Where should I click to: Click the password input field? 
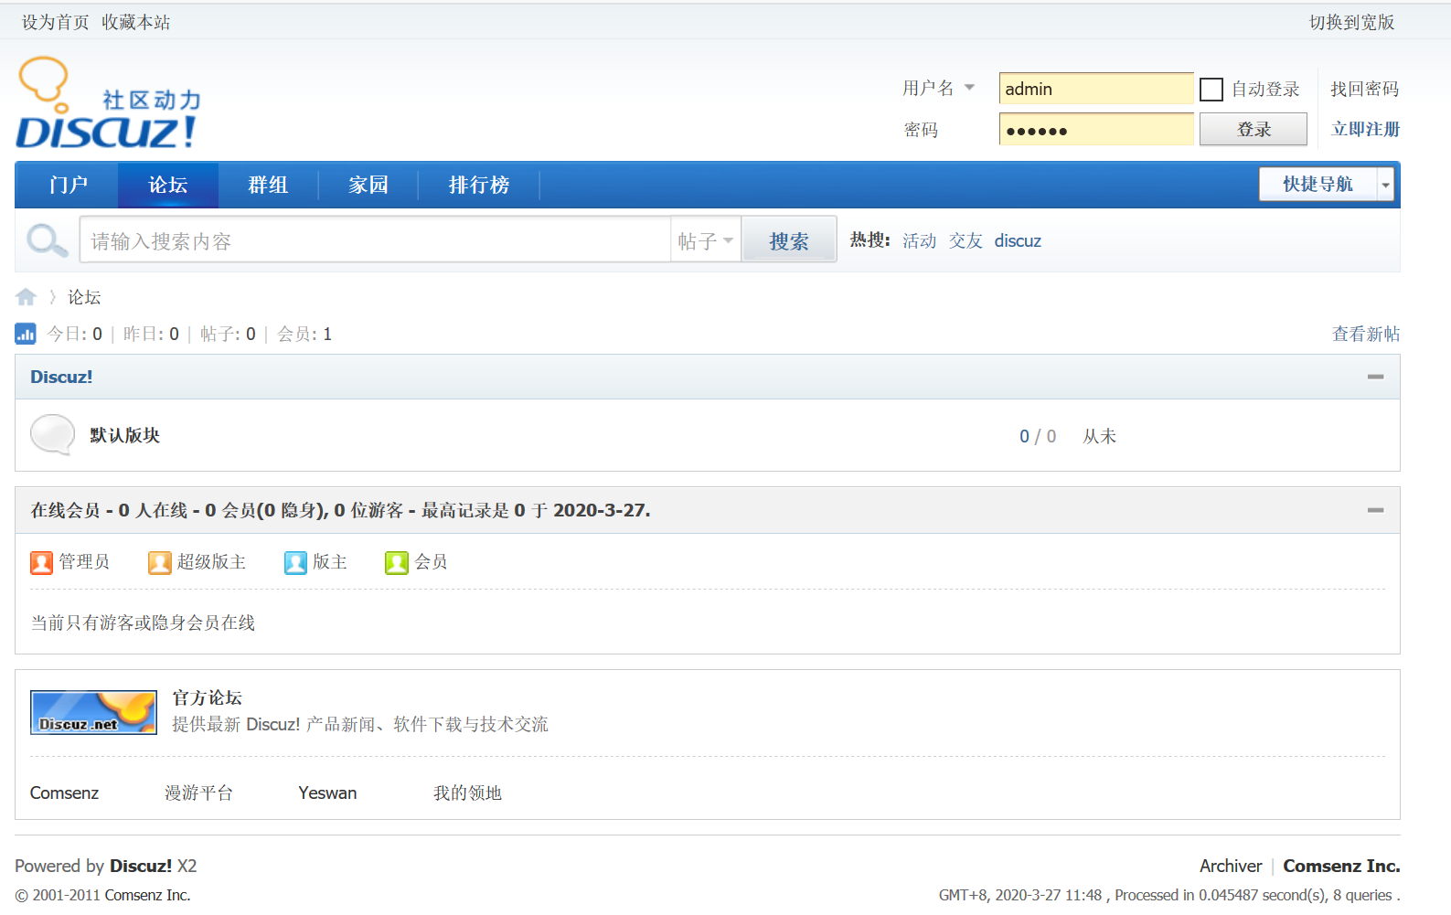click(1096, 129)
